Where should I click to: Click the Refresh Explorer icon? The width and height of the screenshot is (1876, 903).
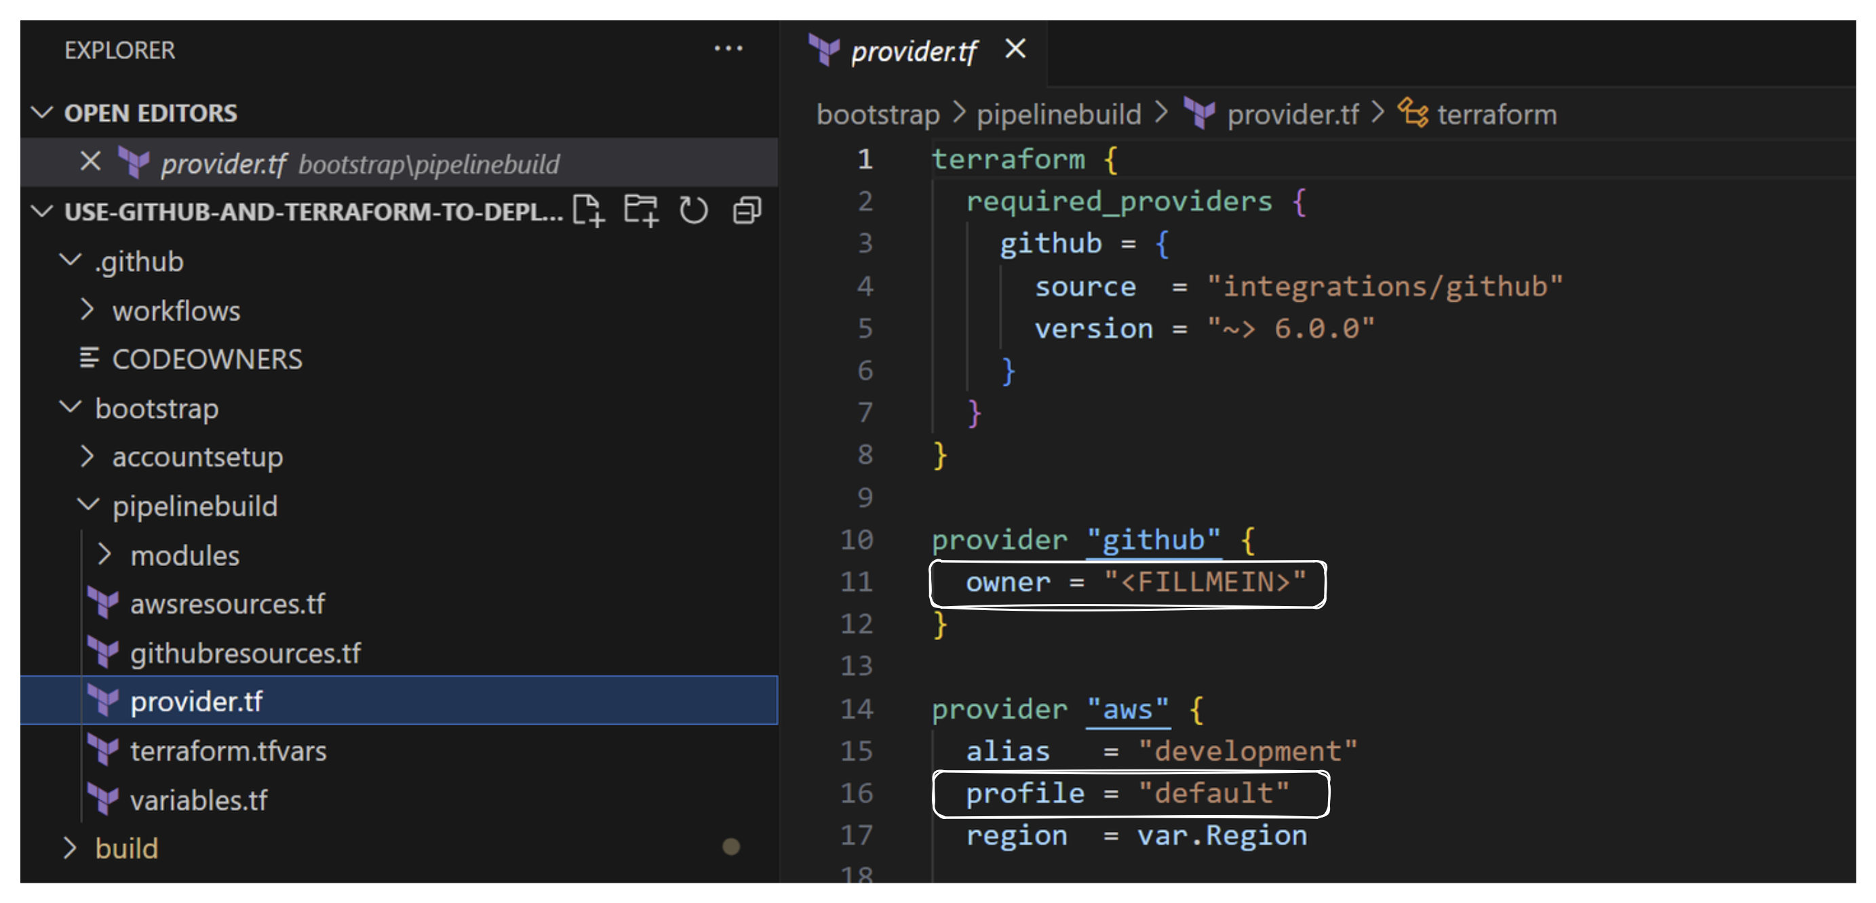click(693, 210)
